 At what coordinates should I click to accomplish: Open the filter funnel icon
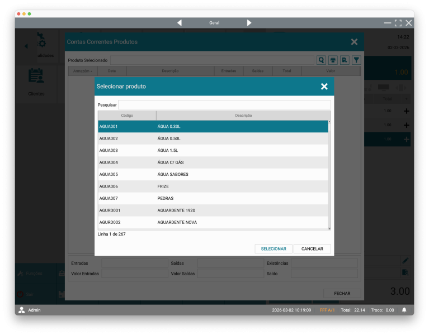[x=356, y=60]
